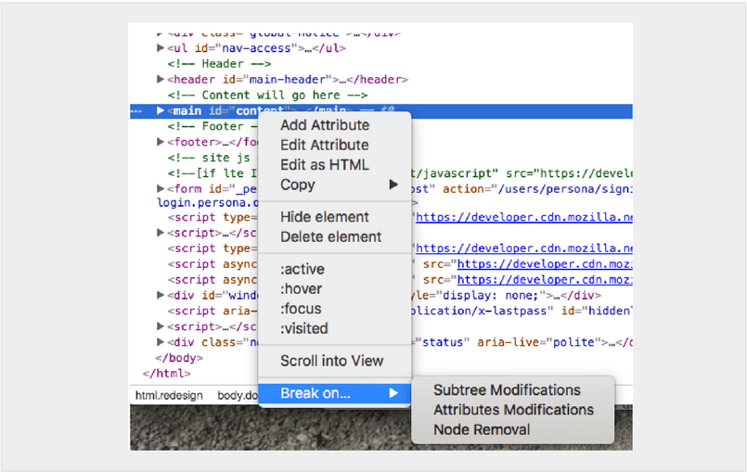This screenshot has height=472, width=747.
Task: Toggle the :focus pseudo-class state
Action: point(301,309)
